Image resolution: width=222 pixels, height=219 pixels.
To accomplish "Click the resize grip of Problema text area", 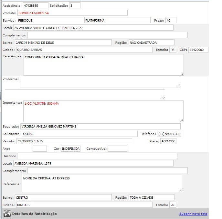I will click(x=178, y=86).
